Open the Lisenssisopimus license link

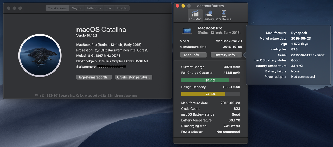[126, 95]
